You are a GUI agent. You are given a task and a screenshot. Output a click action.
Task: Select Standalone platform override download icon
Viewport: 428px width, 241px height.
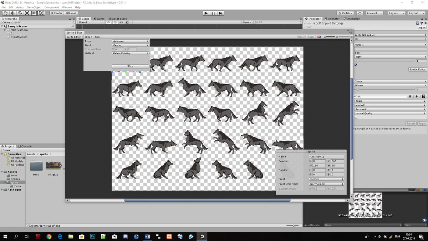(x=410, y=96)
